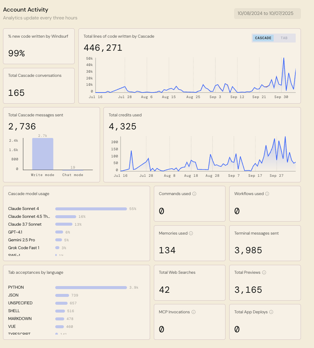Image resolution: width=314 pixels, height=348 pixels.
Task: Click the Write mode bar in messages chart
Action: [43, 154]
